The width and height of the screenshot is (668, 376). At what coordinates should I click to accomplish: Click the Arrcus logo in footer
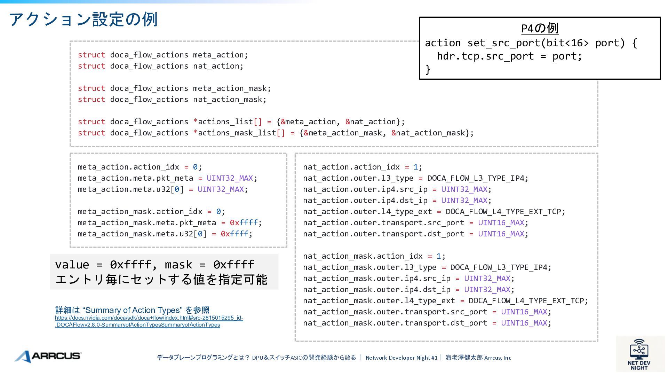click(x=48, y=356)
